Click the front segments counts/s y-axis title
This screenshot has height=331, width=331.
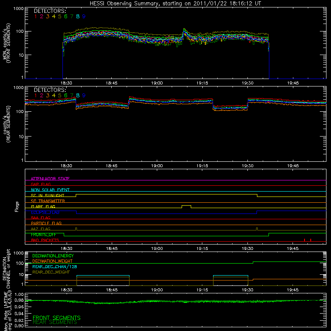[6, 43]
